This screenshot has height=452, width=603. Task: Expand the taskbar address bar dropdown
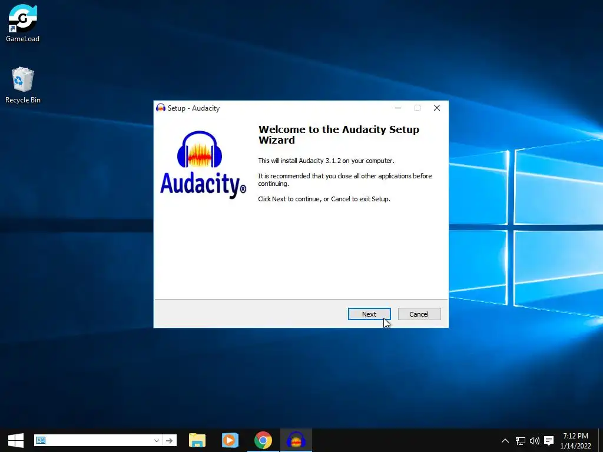pyautogui.click(x=157, y=440)
